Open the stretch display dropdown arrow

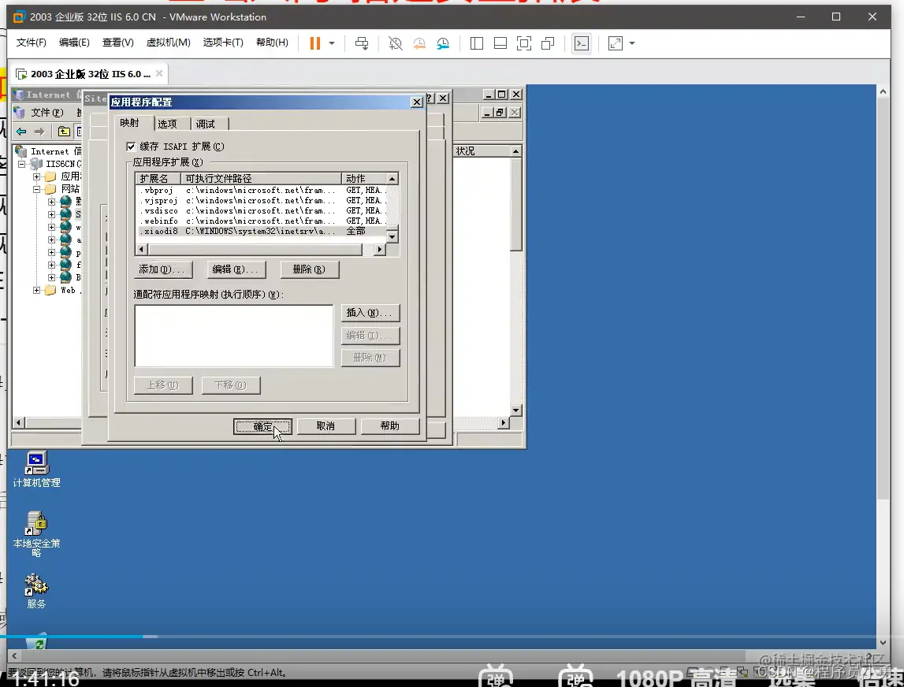tap(632, 43)
